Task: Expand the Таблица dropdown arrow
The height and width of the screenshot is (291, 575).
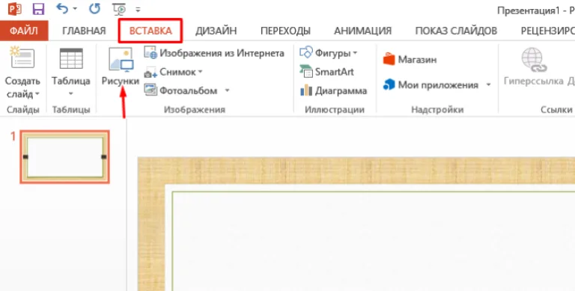Action: pyautogui.click(x=71, y=94)
